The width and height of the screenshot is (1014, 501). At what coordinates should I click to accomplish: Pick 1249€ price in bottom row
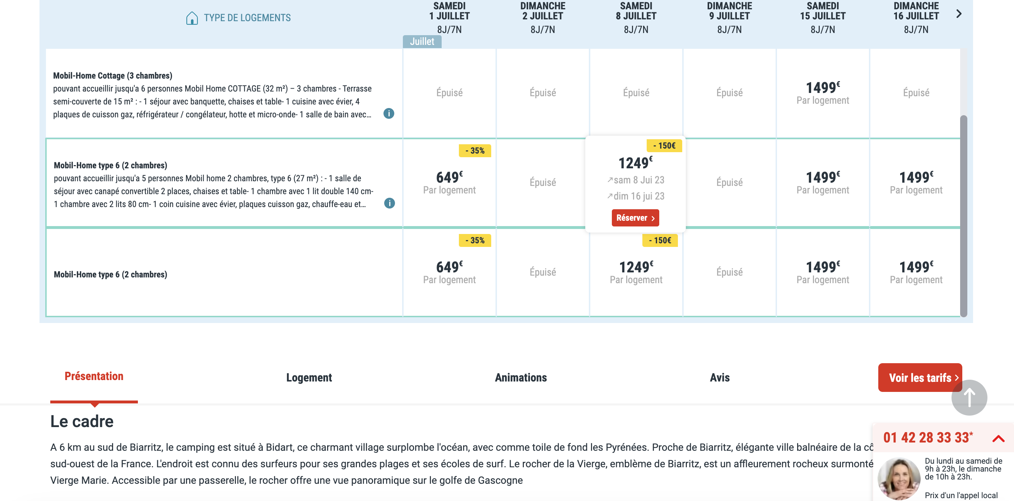tap(636, 272)
